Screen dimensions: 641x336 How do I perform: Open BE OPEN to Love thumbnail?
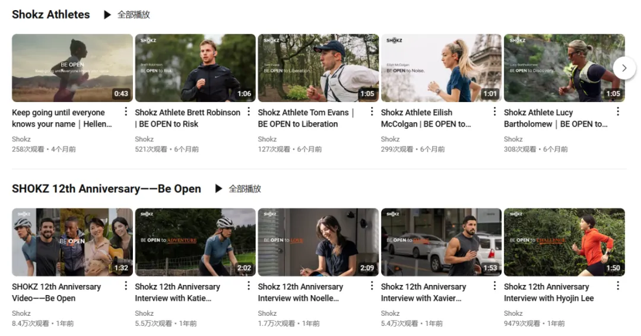coord(319,242)
